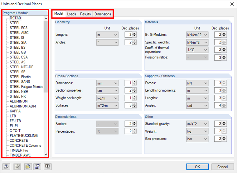Click Supports Angles decimal places stepper

224,105
